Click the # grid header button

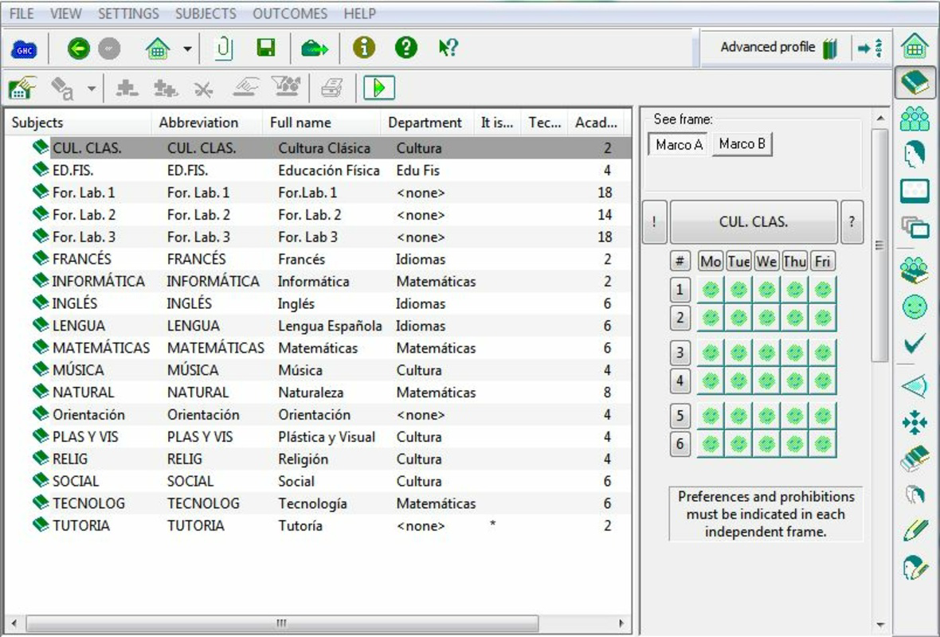(680, 261)
